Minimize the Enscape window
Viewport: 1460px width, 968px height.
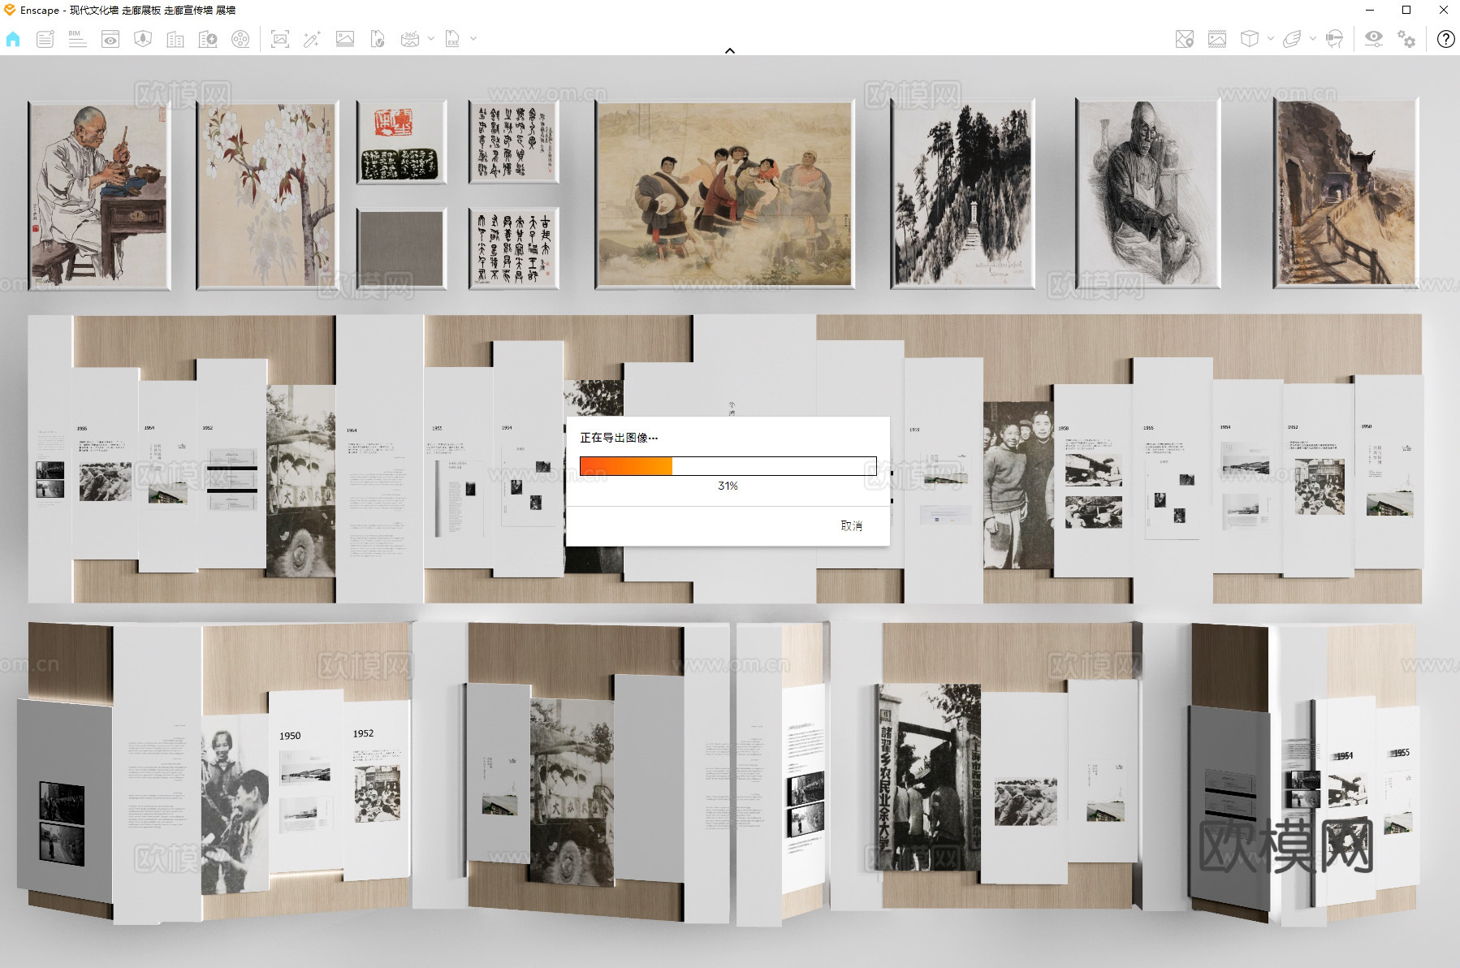coord(1371,10)
